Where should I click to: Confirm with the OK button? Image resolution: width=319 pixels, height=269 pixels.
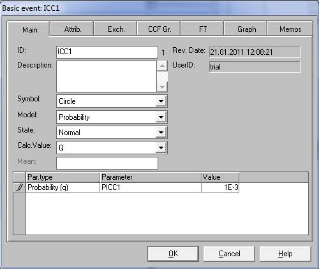pos(173,254)
